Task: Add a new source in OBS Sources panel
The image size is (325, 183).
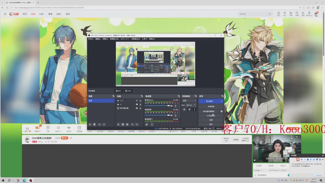Action: click(x=118, y=124)
